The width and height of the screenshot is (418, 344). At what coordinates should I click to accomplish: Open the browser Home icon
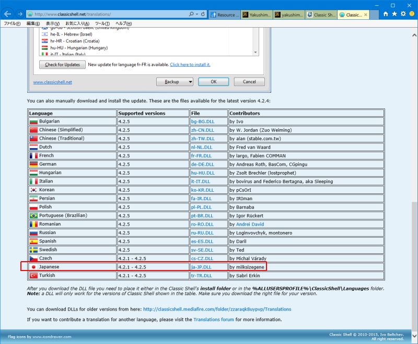click(386, 15)
